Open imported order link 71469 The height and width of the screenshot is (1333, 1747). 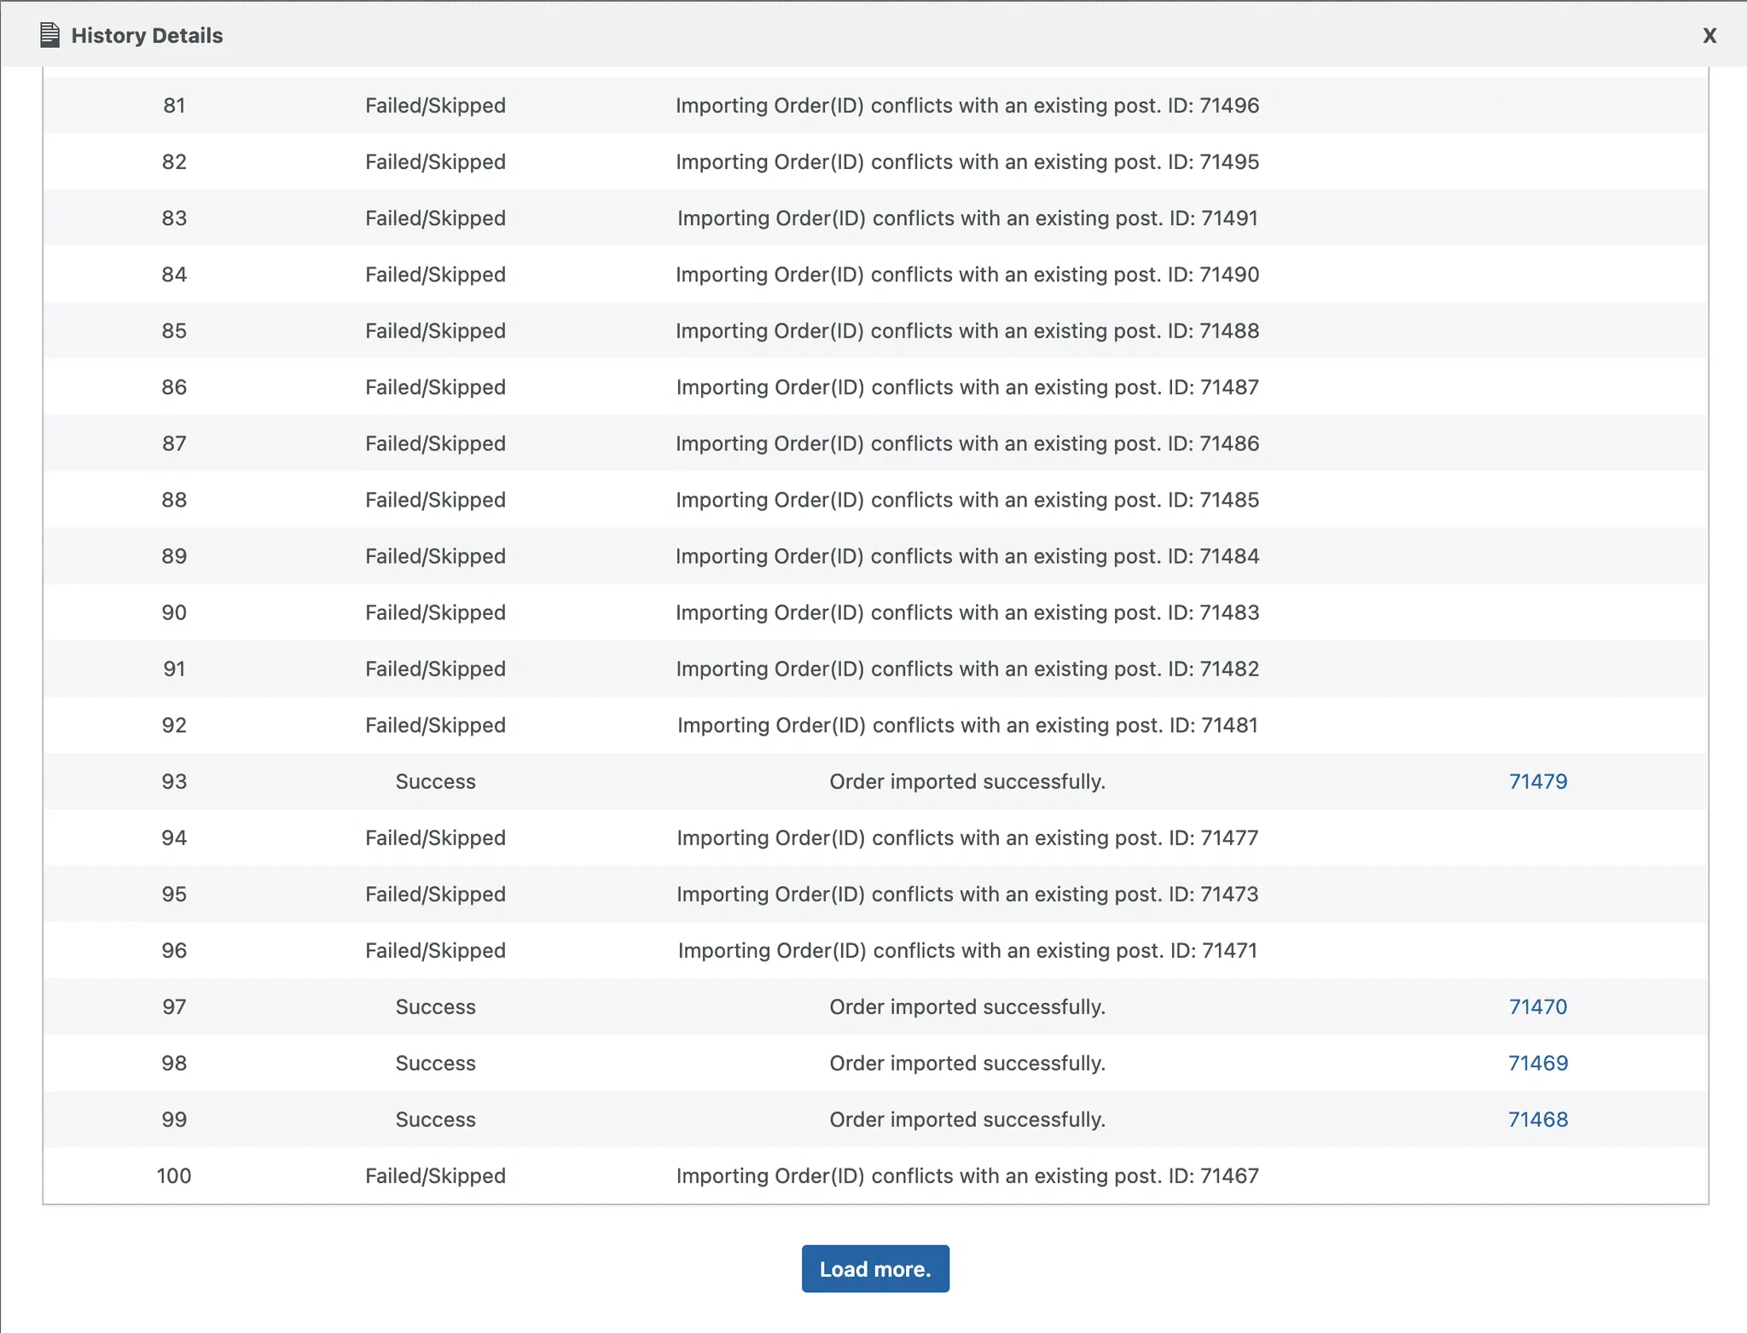(x=1537, y=1063)
